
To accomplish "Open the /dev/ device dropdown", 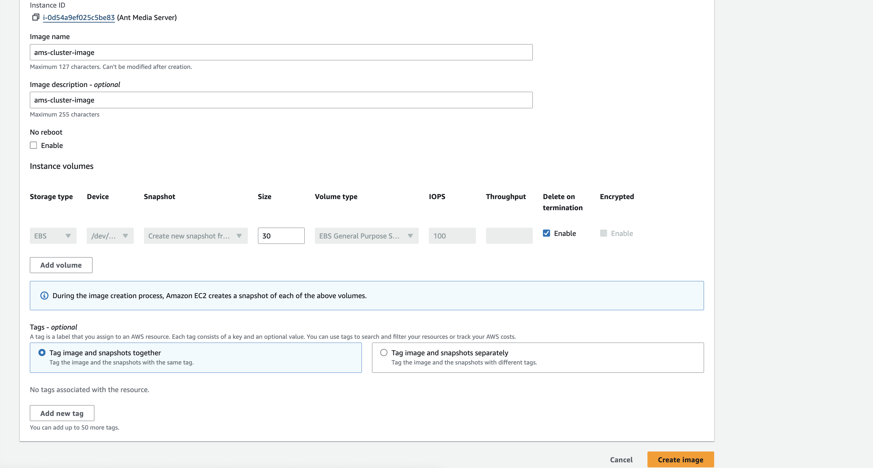I will [110, 236].
